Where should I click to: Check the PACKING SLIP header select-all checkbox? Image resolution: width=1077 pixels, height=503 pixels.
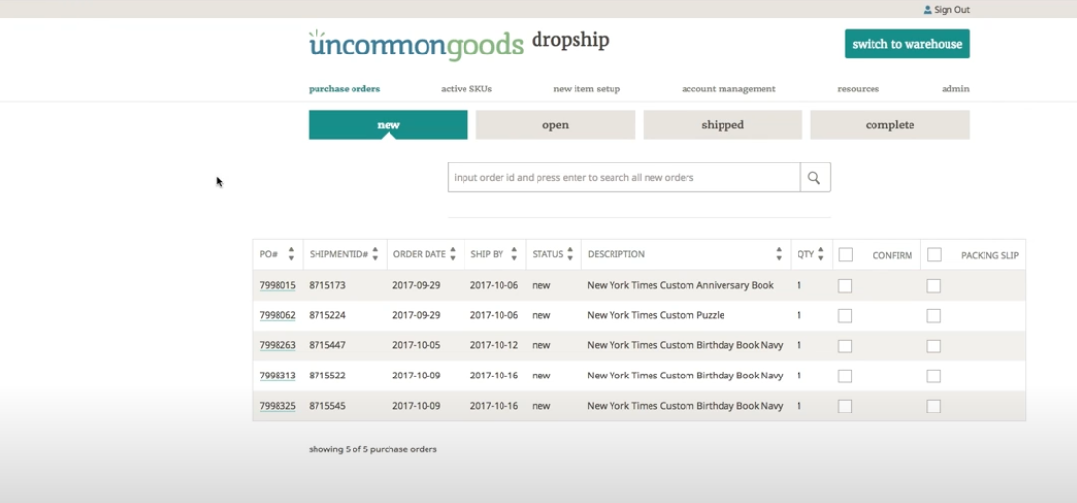point(934,255)
